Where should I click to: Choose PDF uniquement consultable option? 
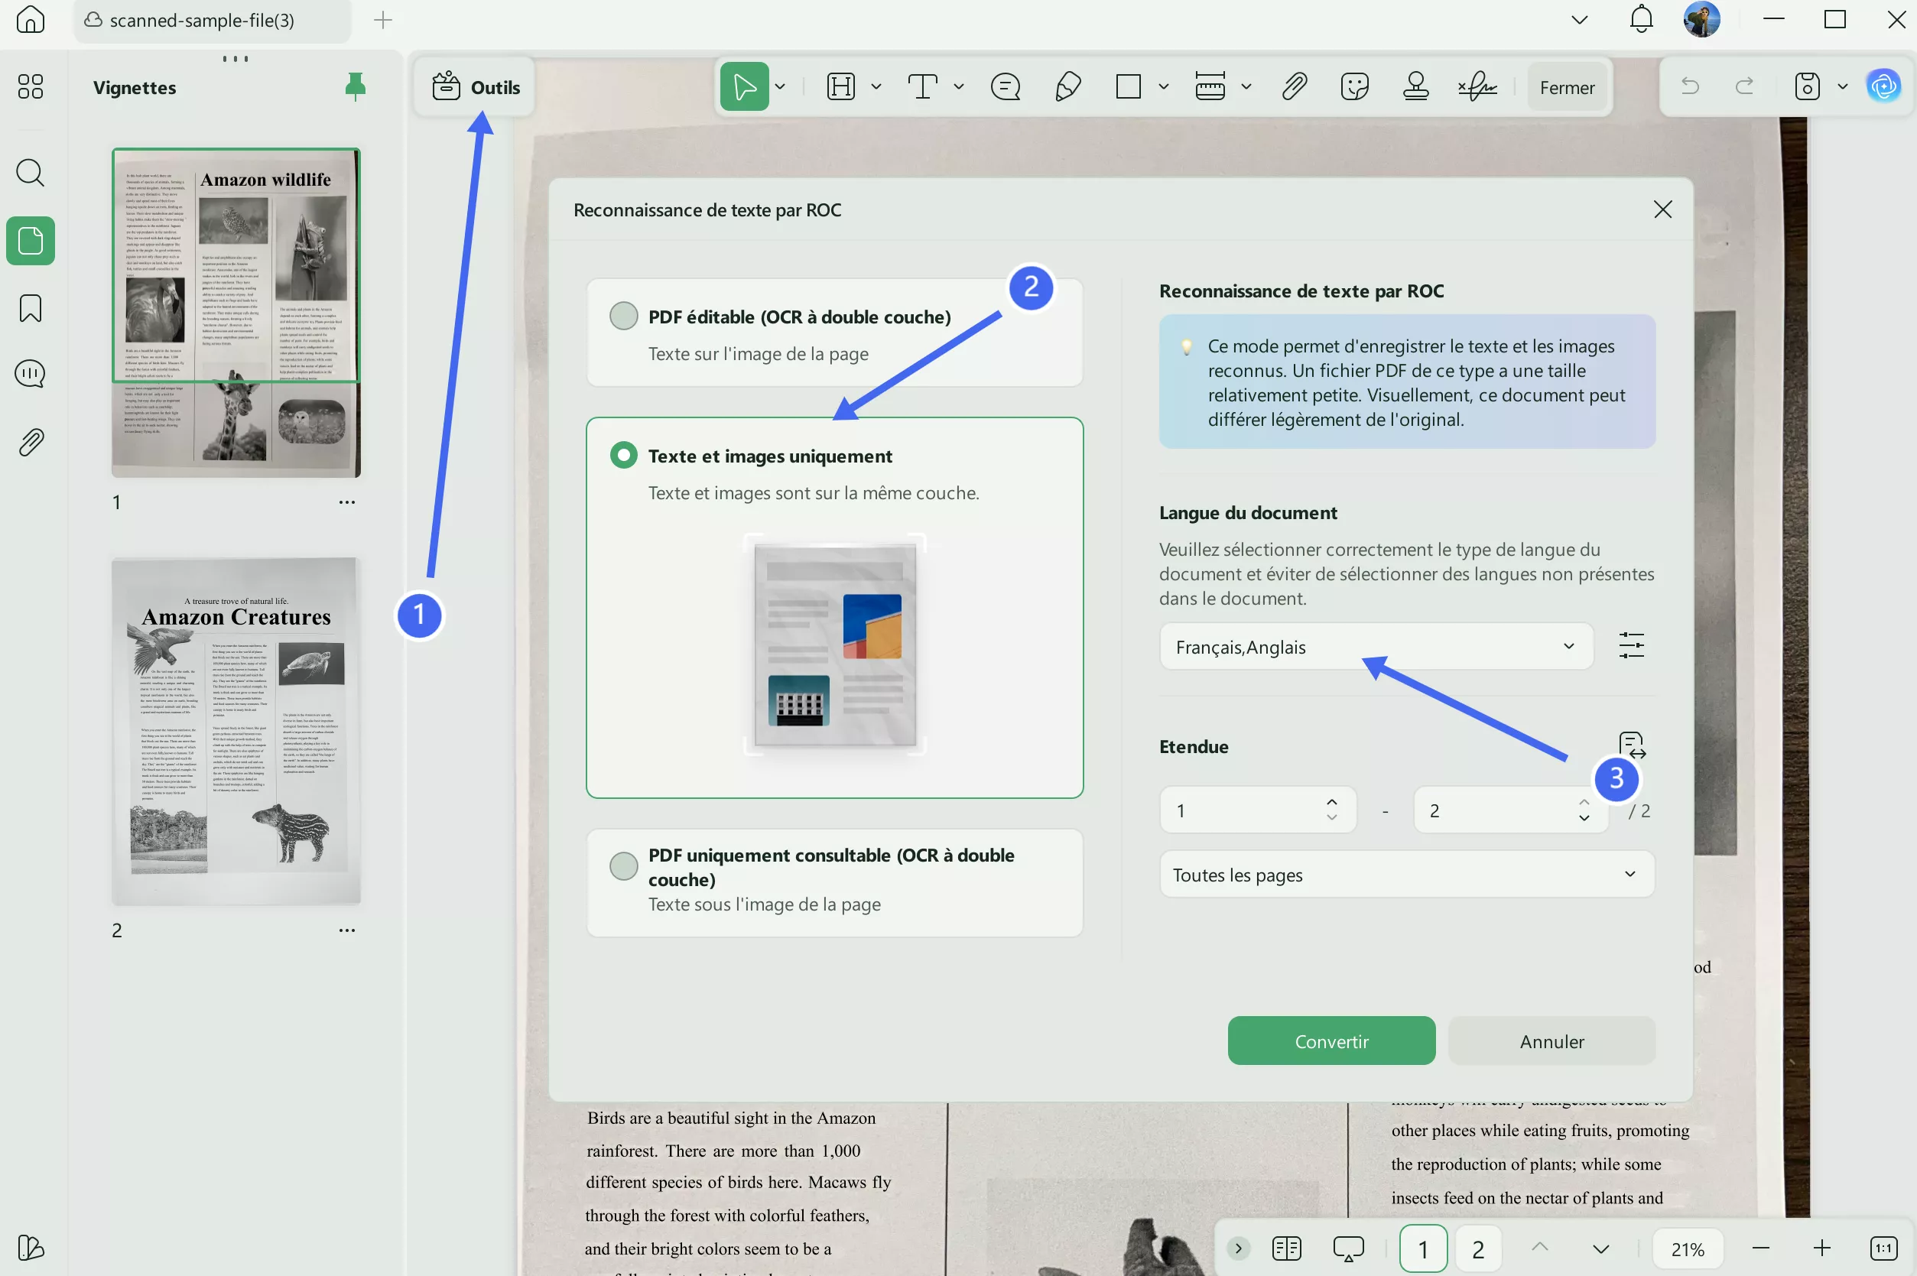(624, 866)
